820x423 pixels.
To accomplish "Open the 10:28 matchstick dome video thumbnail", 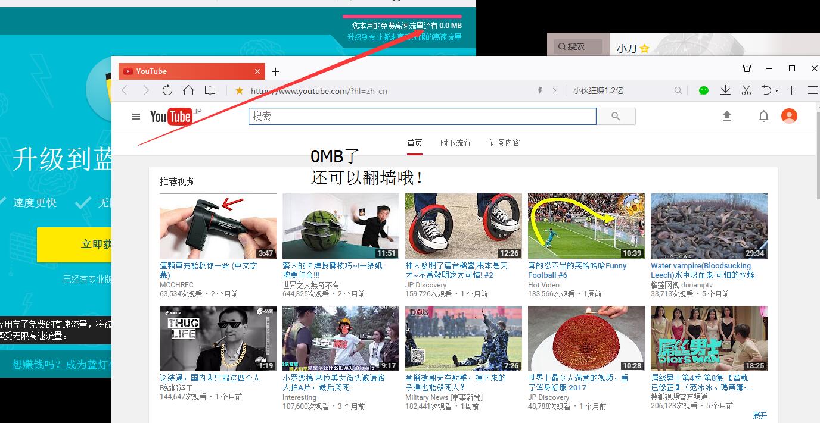I will (586, 339).
